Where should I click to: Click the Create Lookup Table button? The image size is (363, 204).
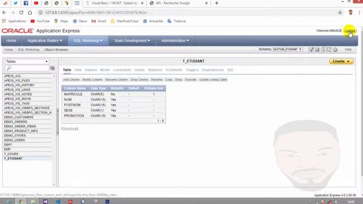click(x=213, y=79)
